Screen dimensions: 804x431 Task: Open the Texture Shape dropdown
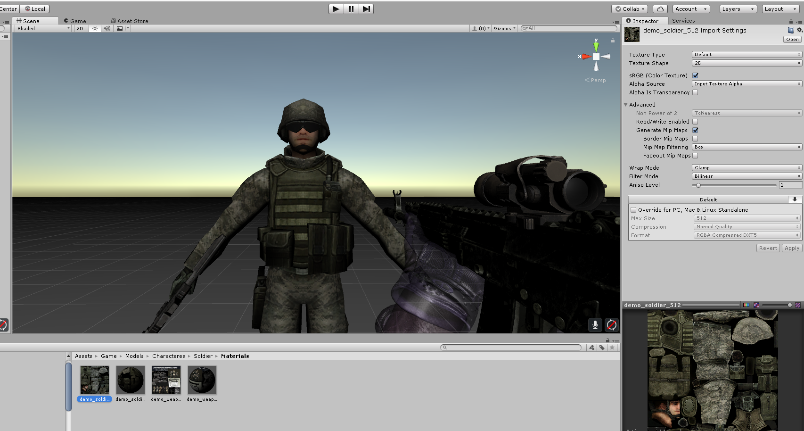(x=747, y=63)
